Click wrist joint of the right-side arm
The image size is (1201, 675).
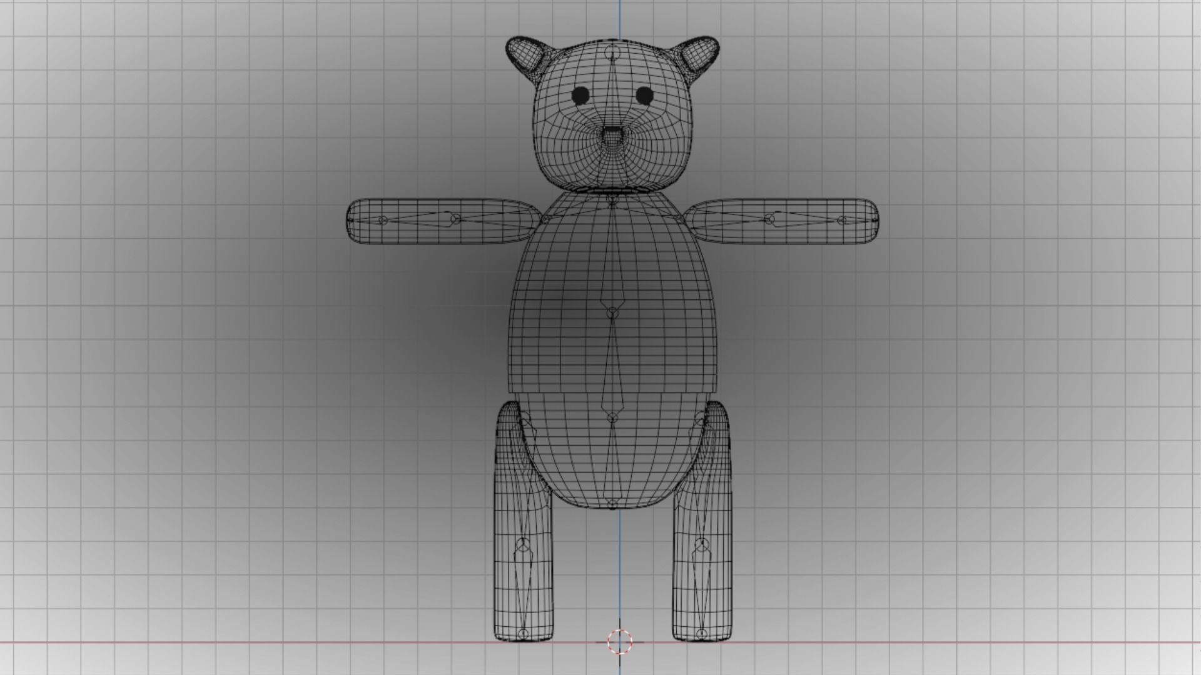(842, 220)
